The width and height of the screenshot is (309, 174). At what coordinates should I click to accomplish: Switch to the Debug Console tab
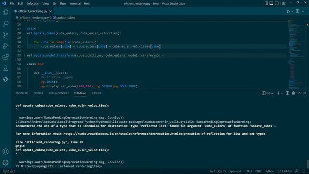tap(58, 93)
